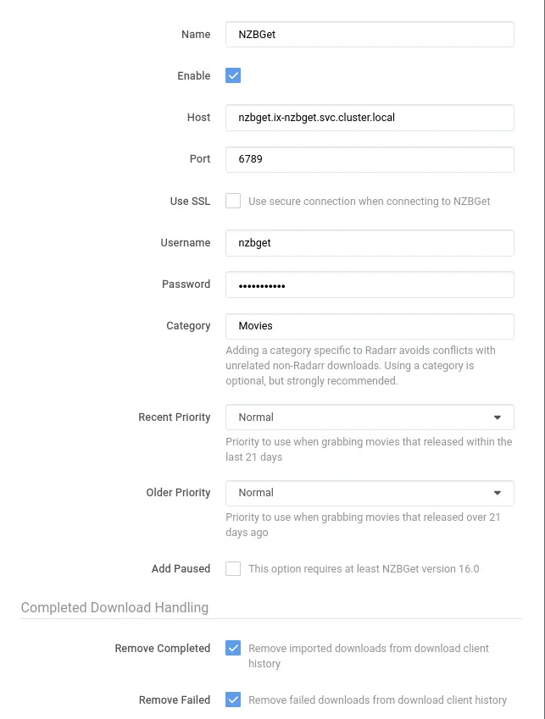Toggle the Add Paused option
The height and width of the screenshot is (719, 545).
point(233,568)
